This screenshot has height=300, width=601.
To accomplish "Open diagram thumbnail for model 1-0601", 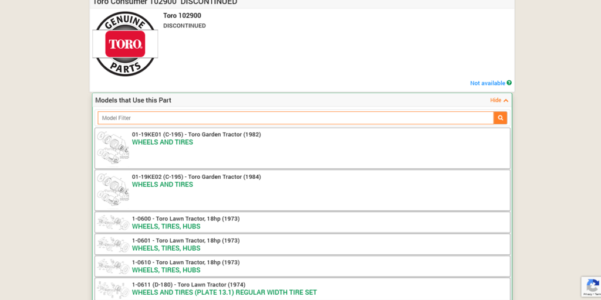I will click(x=113, y=244).
